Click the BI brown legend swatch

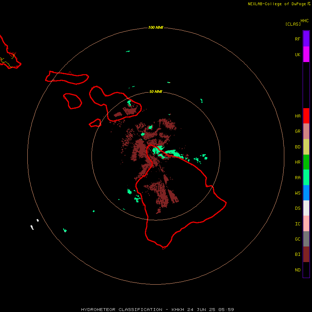[306, 254]
